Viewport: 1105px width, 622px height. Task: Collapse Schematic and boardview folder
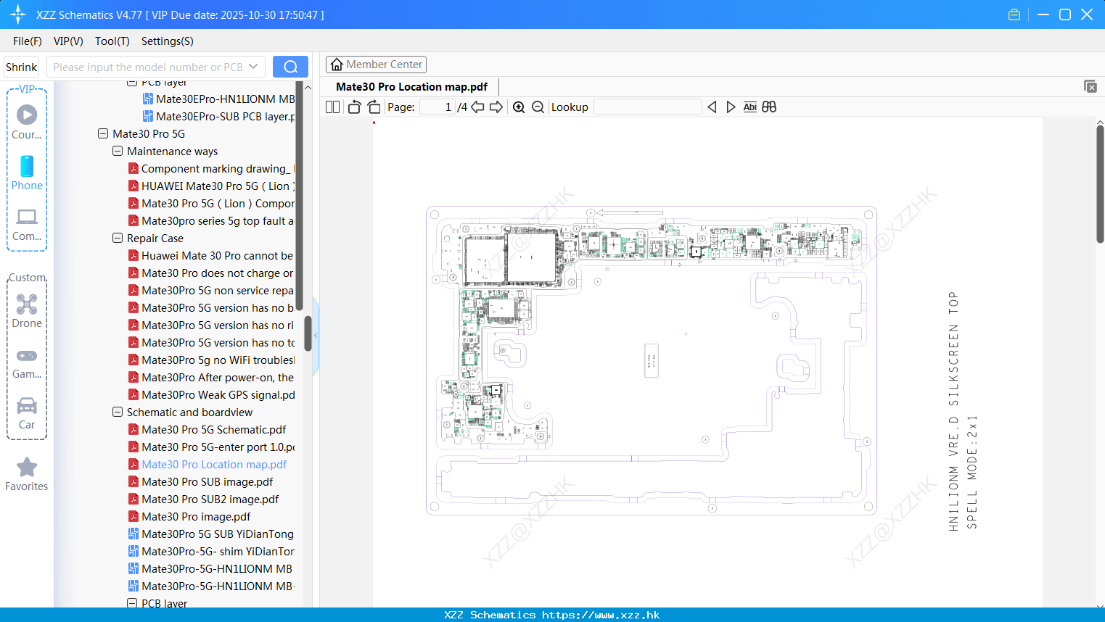click(118, 412)
